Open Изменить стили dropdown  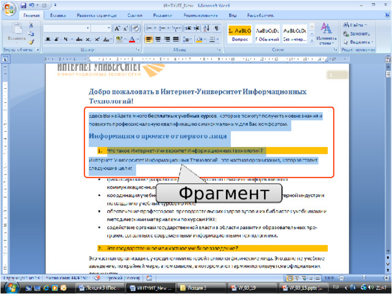point(326,34)
